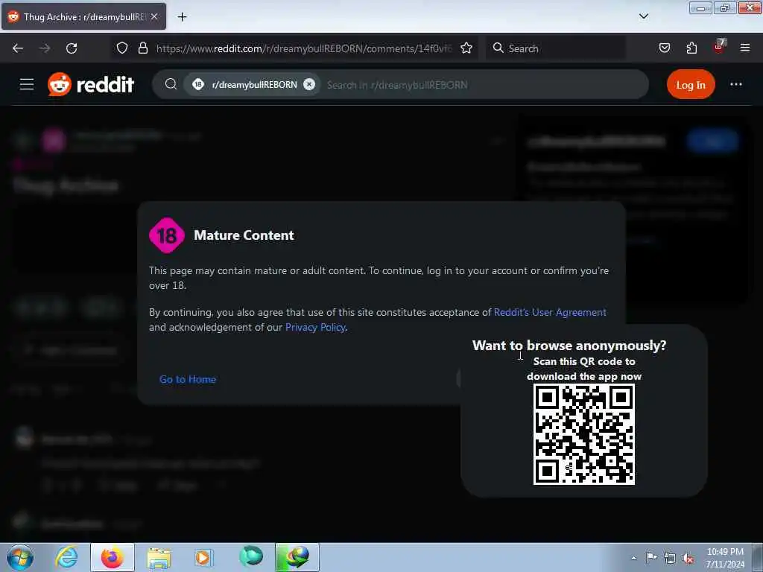Select the Thug Archive browser tab
The image size is (763, 572).
click(x=83, y=16)
